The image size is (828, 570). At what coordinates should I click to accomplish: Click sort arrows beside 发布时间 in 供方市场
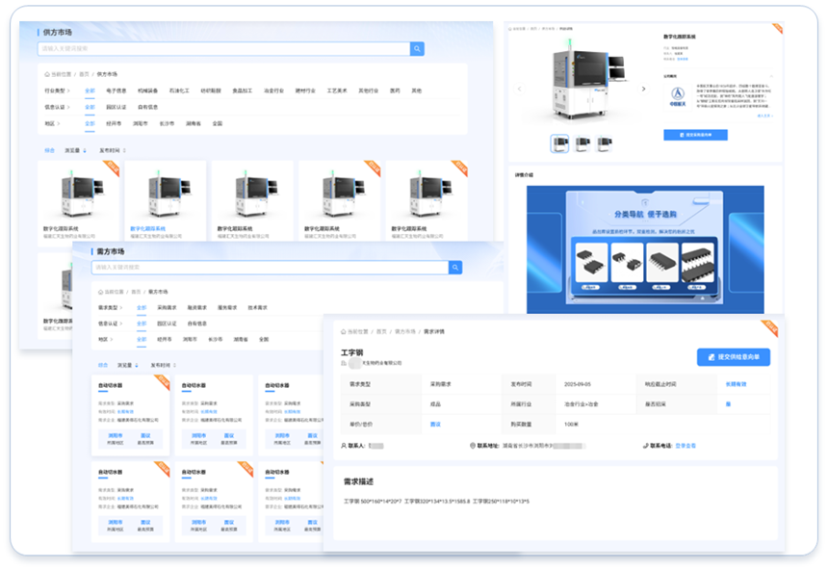[x=124, y=150]
